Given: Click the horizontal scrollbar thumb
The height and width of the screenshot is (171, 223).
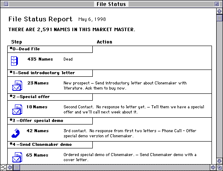Looking at the screenshot, I should click(x=17, y=167).
